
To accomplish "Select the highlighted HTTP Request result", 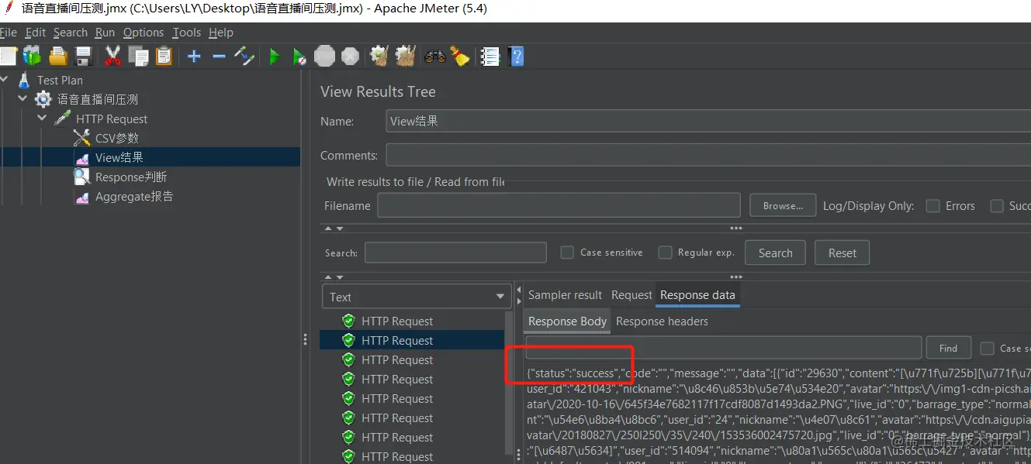I will point(412,340).
